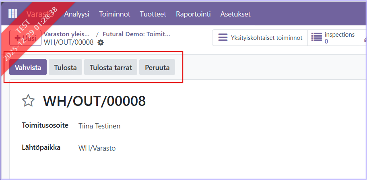Click the Toimitusosoite field Tiina Testinen
This screenshot has height=180, width=367.
click(99, 126)
